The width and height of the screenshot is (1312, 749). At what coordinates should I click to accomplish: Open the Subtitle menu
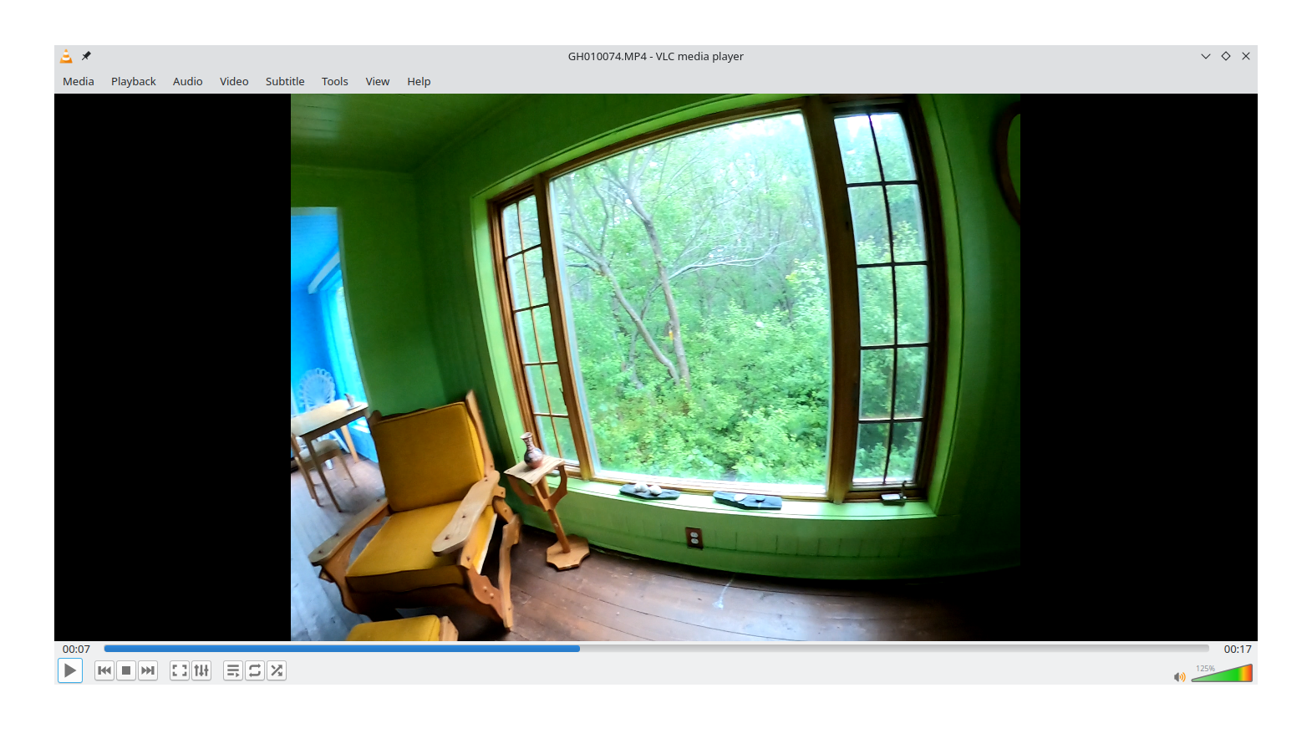285,81
